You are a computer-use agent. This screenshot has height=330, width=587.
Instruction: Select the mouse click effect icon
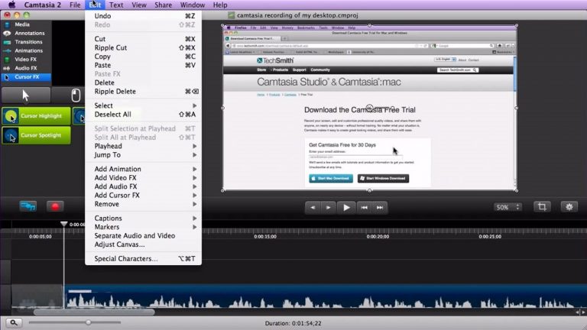(76, 95)
